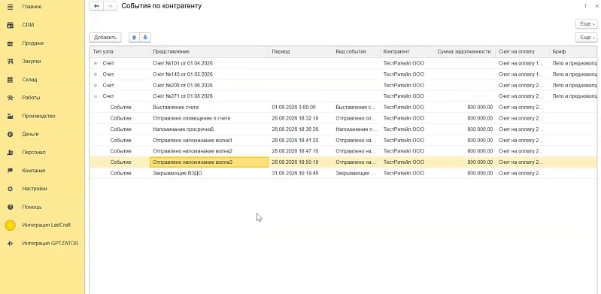Select the Выставление счета event row
Screen dimensions: 601x294
[x=344, y=108]
